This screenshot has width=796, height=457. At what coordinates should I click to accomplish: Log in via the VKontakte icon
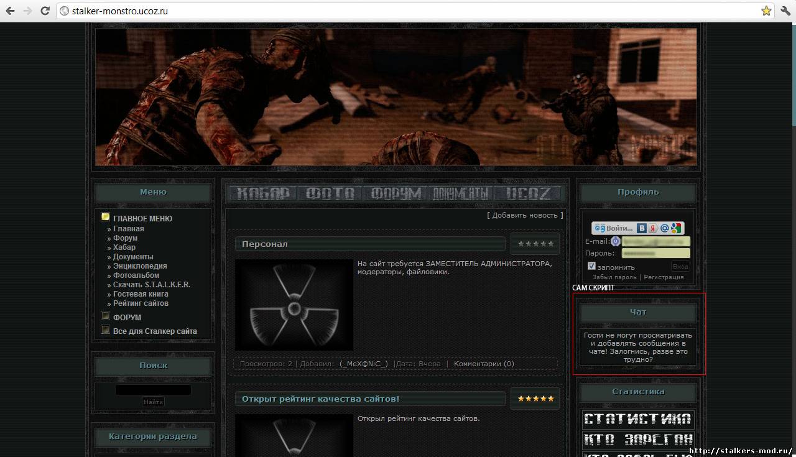[642, 228]
